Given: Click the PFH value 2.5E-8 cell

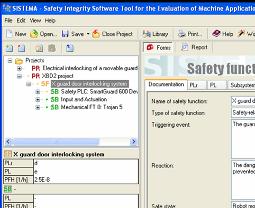Looking at the screenshot, I should pyautogui.click(x=86, y=179).
